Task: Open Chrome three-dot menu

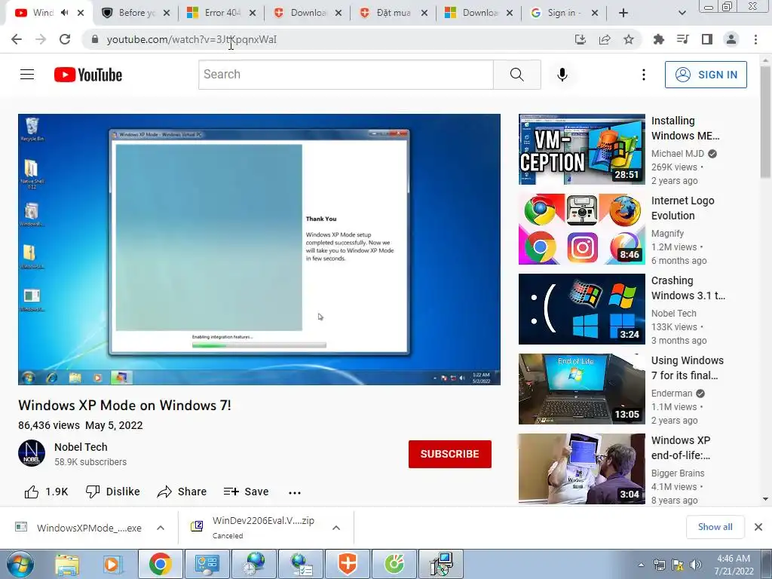Action: [x=755, y=39]
